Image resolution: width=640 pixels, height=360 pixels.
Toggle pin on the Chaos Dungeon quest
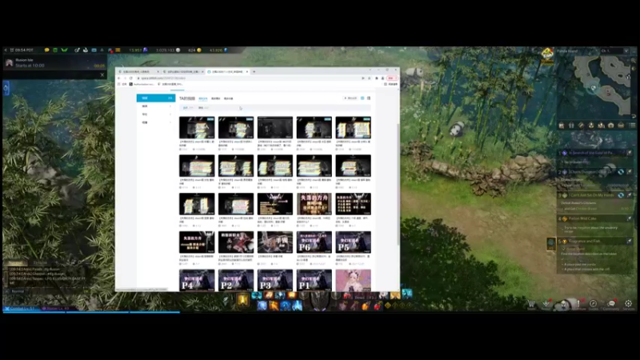(x=629, y=172)
